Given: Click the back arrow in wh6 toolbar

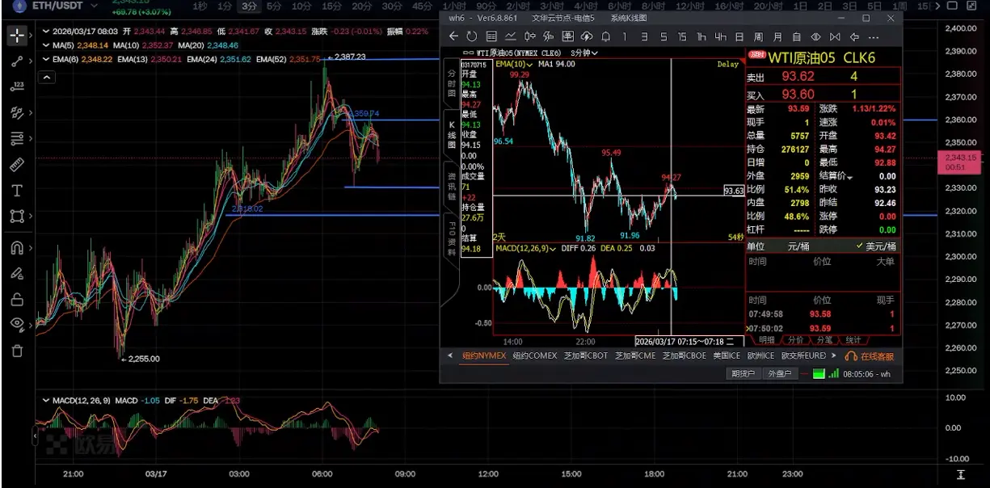Looking at the screenshot, I should (x=453, y=36).
